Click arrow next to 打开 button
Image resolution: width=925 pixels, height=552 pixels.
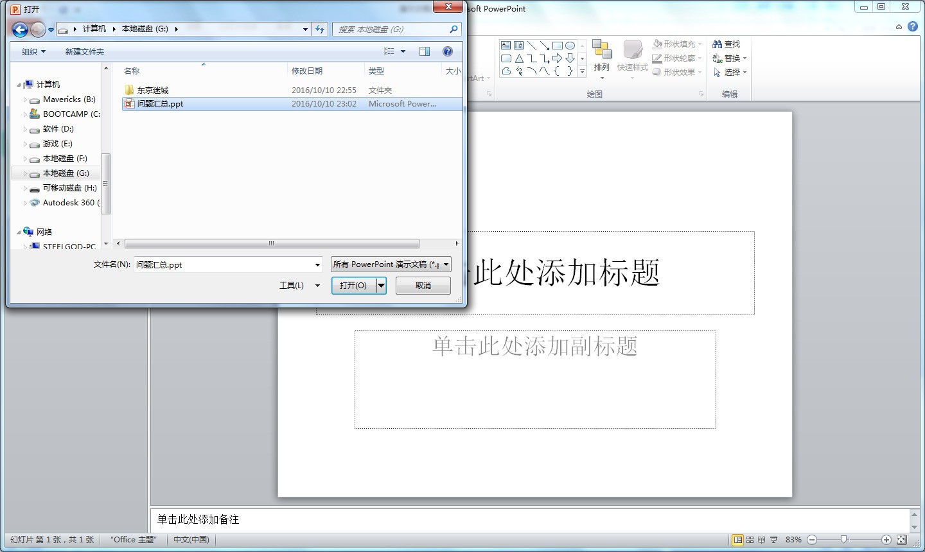tap(381, 286)
